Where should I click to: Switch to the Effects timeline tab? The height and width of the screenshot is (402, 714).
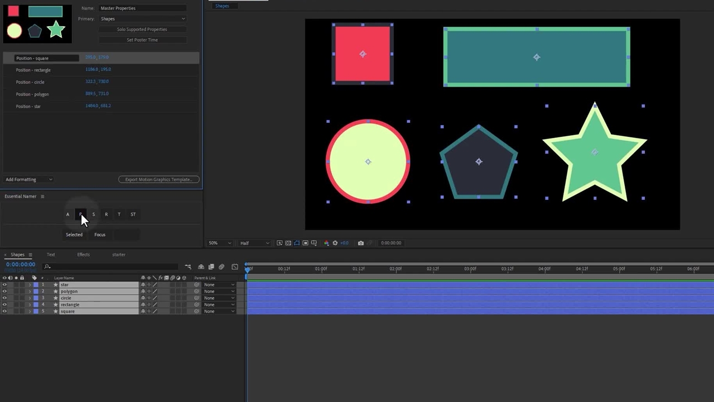(83, 255)
